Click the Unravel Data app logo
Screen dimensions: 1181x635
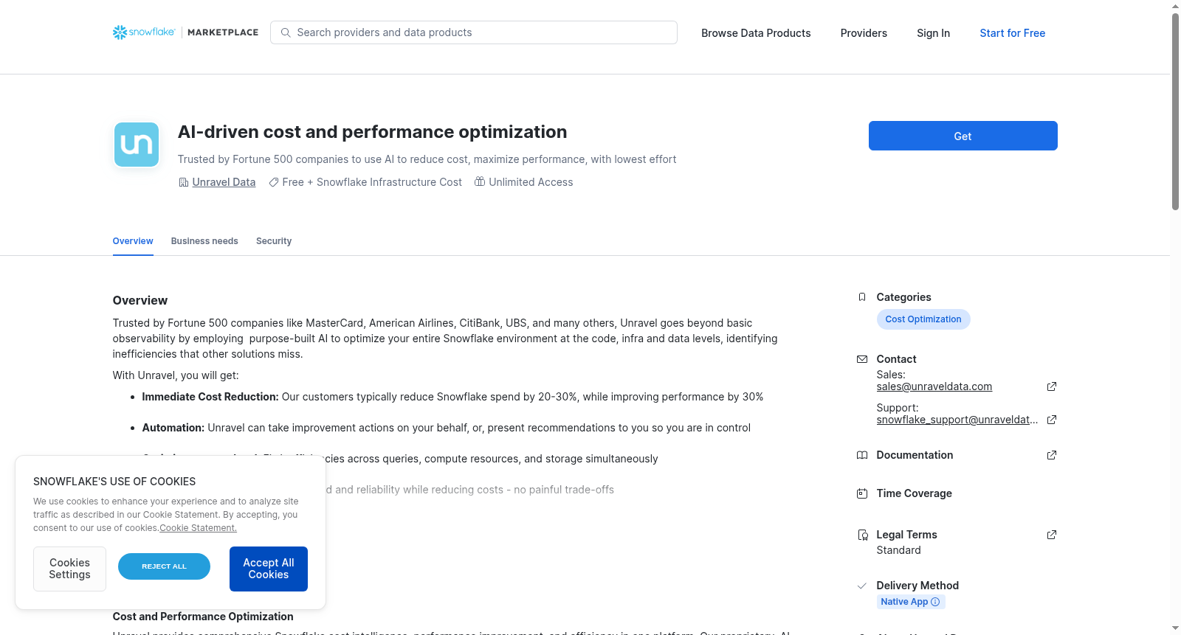(137, 145)
